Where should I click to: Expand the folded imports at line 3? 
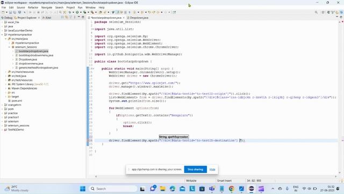[93, 29]
